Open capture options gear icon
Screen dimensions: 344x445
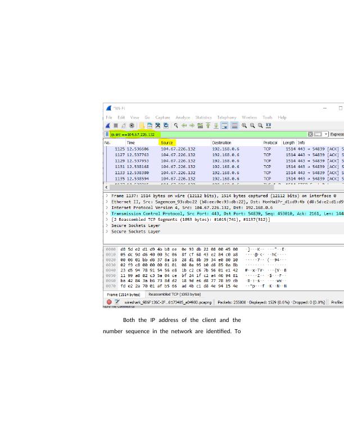(x=132, y=126)
